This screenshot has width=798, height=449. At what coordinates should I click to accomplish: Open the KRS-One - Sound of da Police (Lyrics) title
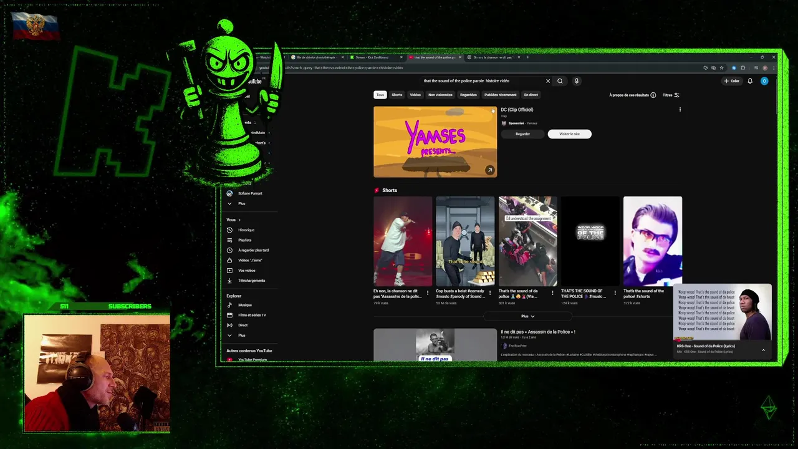[x=706, y=346]
